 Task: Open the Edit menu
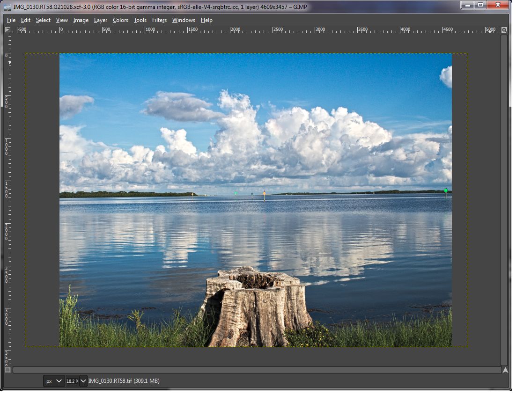pyautogui.click(x=26, y=20)
